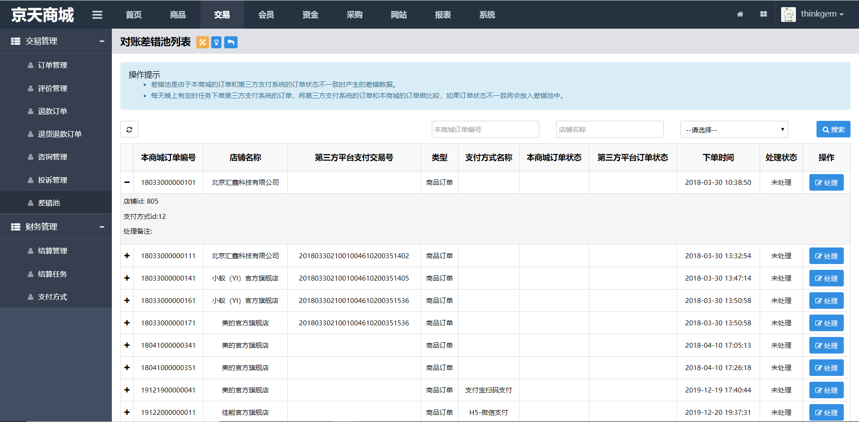Open the --请选择-- status dropdown
Viewport: 859px width, 422px height.
pyautogui.click(x=734, y=129)
